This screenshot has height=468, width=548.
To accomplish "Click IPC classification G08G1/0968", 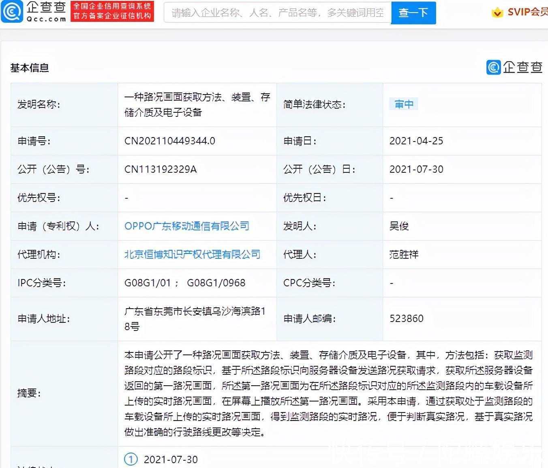I will tap(216, 283).
